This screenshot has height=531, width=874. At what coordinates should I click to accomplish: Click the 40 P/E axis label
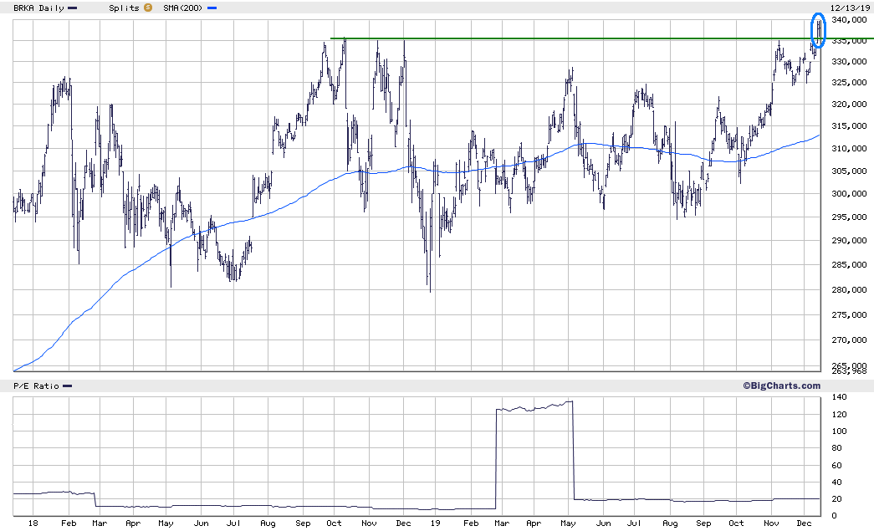click(836, 482)
